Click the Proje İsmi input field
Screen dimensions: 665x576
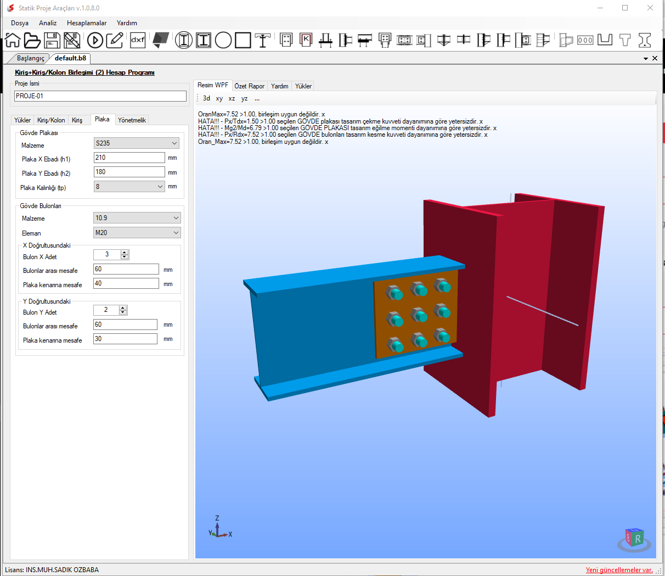coord(100,96)
